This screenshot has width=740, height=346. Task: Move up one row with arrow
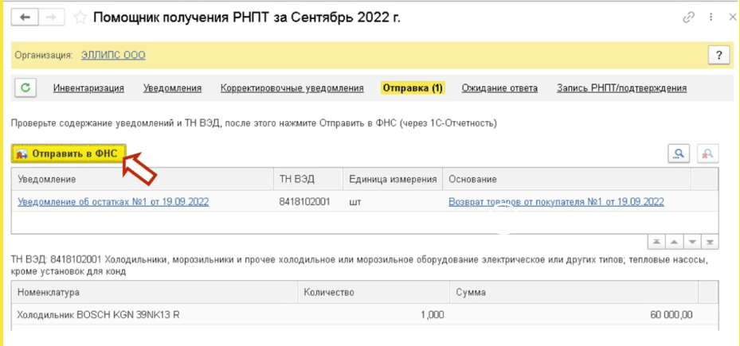(x=675, y=242)
